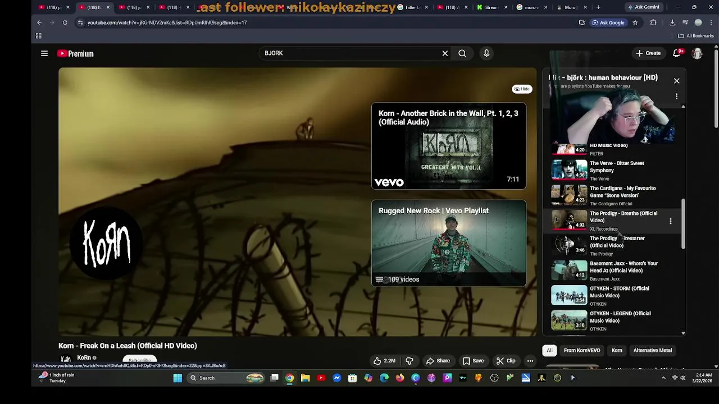Reload the YouTube page
Viewport: 719px width, 404px height.
(x=65, y=22)
